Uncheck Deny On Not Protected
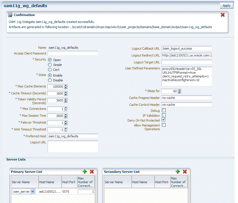This screenshot has height=203, width=238. (164, 120)
